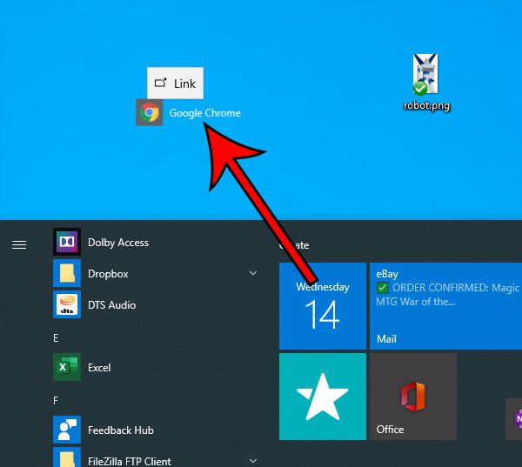
Task: Click the Dropbox list entry label
Action: (x=108, y=274)
